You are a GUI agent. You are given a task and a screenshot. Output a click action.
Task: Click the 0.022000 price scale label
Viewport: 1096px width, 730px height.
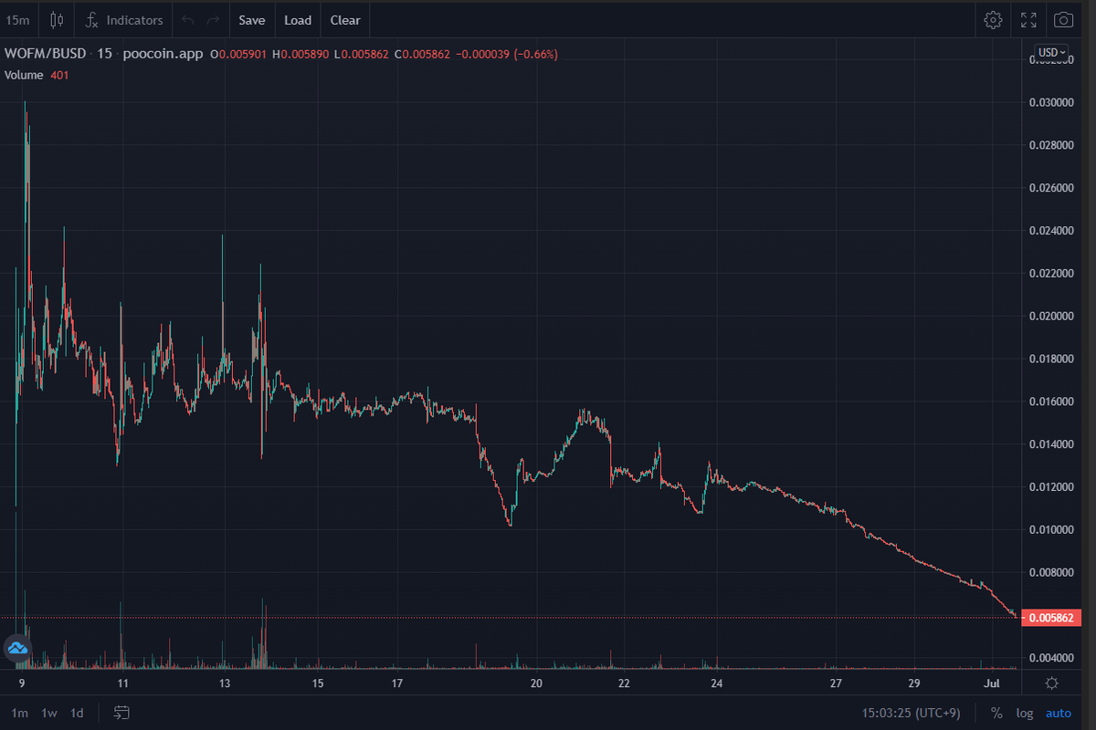(x=1050, y=274)
